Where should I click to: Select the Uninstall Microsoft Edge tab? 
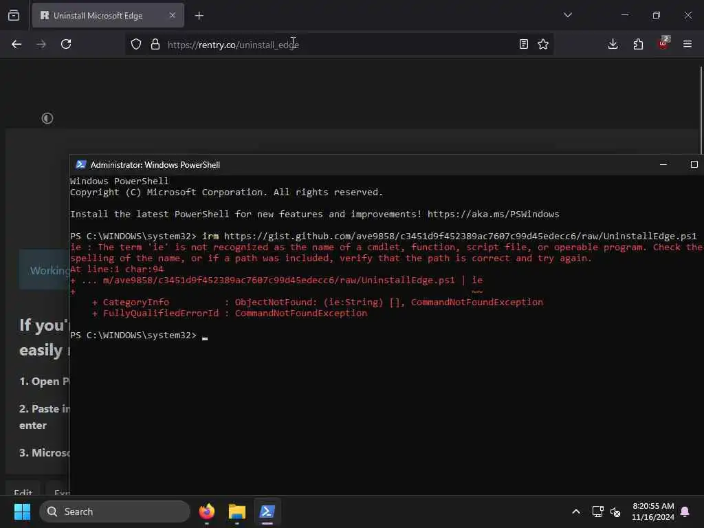click(x=108, y=16)
